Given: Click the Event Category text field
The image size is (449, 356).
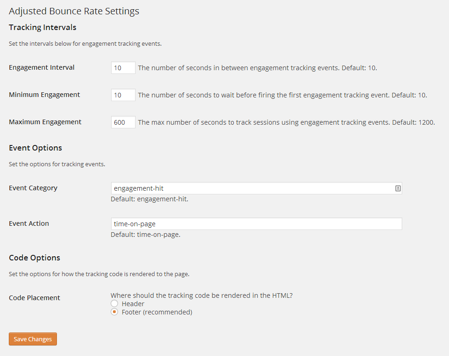Looking at the screenshot, I should point(256,188).
